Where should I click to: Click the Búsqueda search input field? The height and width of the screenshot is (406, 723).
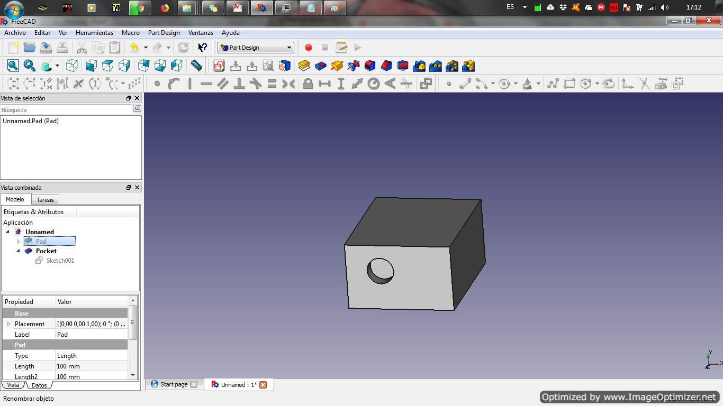point(66,110)
